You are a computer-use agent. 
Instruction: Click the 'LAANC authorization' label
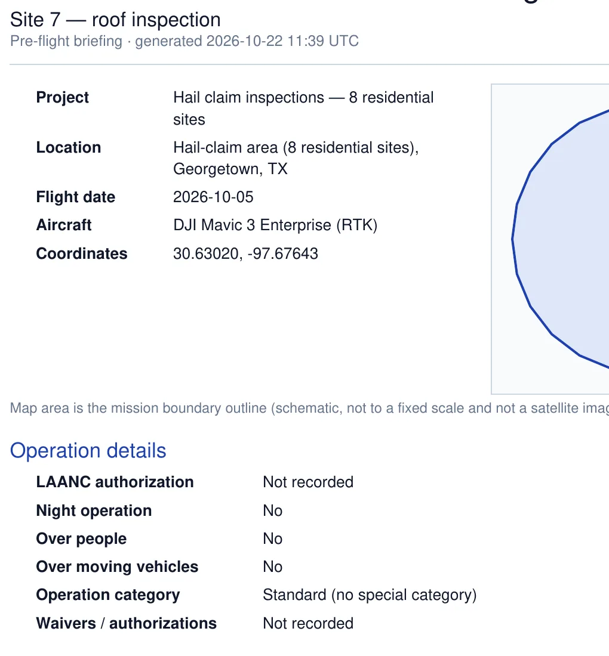tap(115, 482)
